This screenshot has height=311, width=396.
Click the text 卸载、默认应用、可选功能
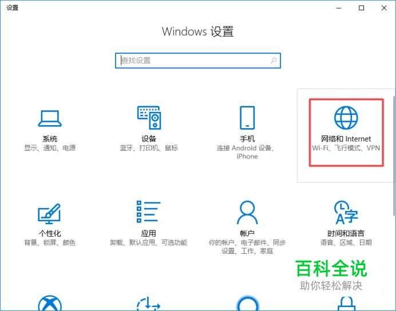click(x=149, y=242)
